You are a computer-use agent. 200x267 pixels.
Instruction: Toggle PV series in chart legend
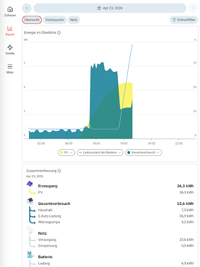pyautogui.click(x=66, y=152)
